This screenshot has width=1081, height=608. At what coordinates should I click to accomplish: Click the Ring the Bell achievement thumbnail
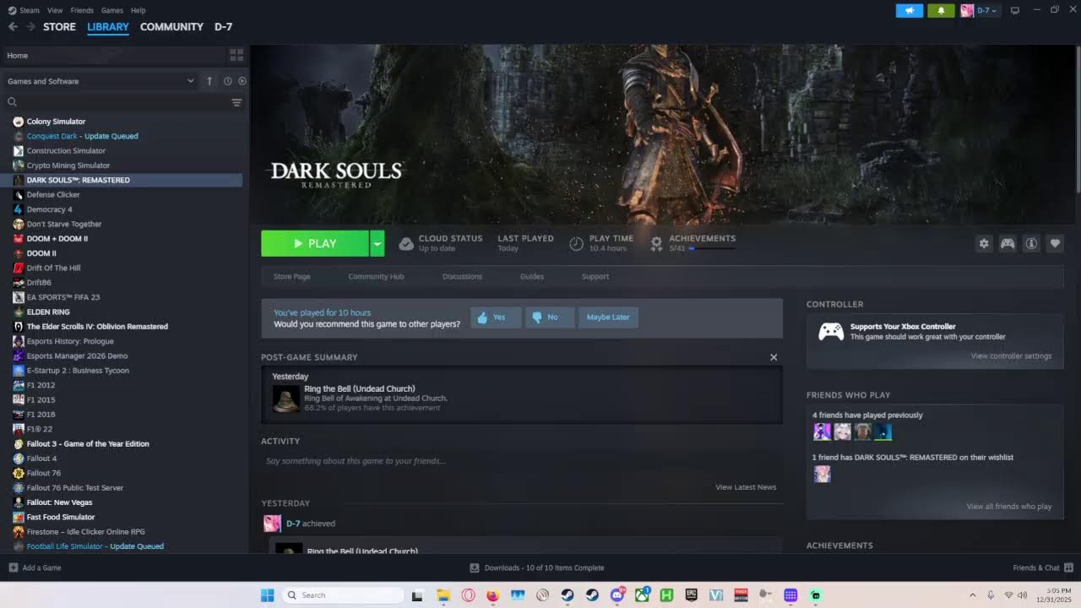click(286, 398)
